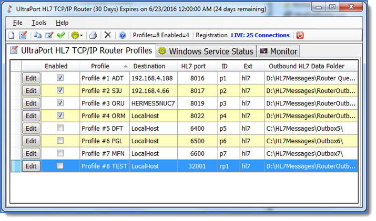The height and width of the screenshot is (221, 376).
Task: Sort by the ID column header
Action: point(229,66)
